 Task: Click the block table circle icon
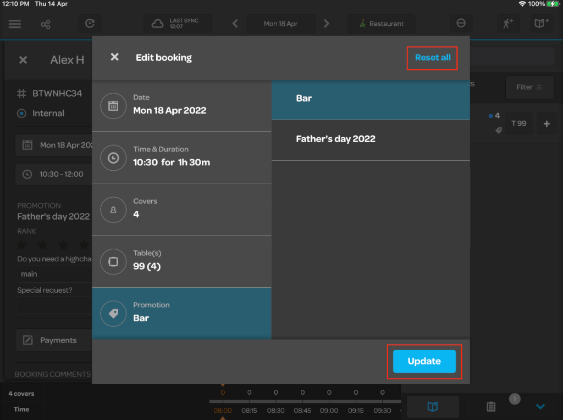pos(461,24)
